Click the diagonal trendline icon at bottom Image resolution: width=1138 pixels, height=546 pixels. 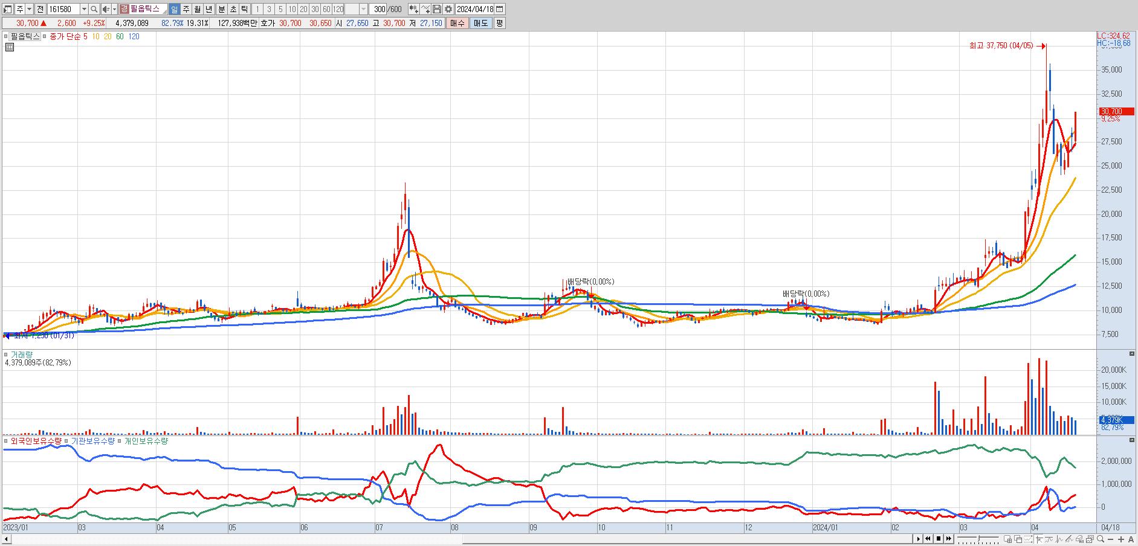pyautogui.click(x=1069, y=539)
